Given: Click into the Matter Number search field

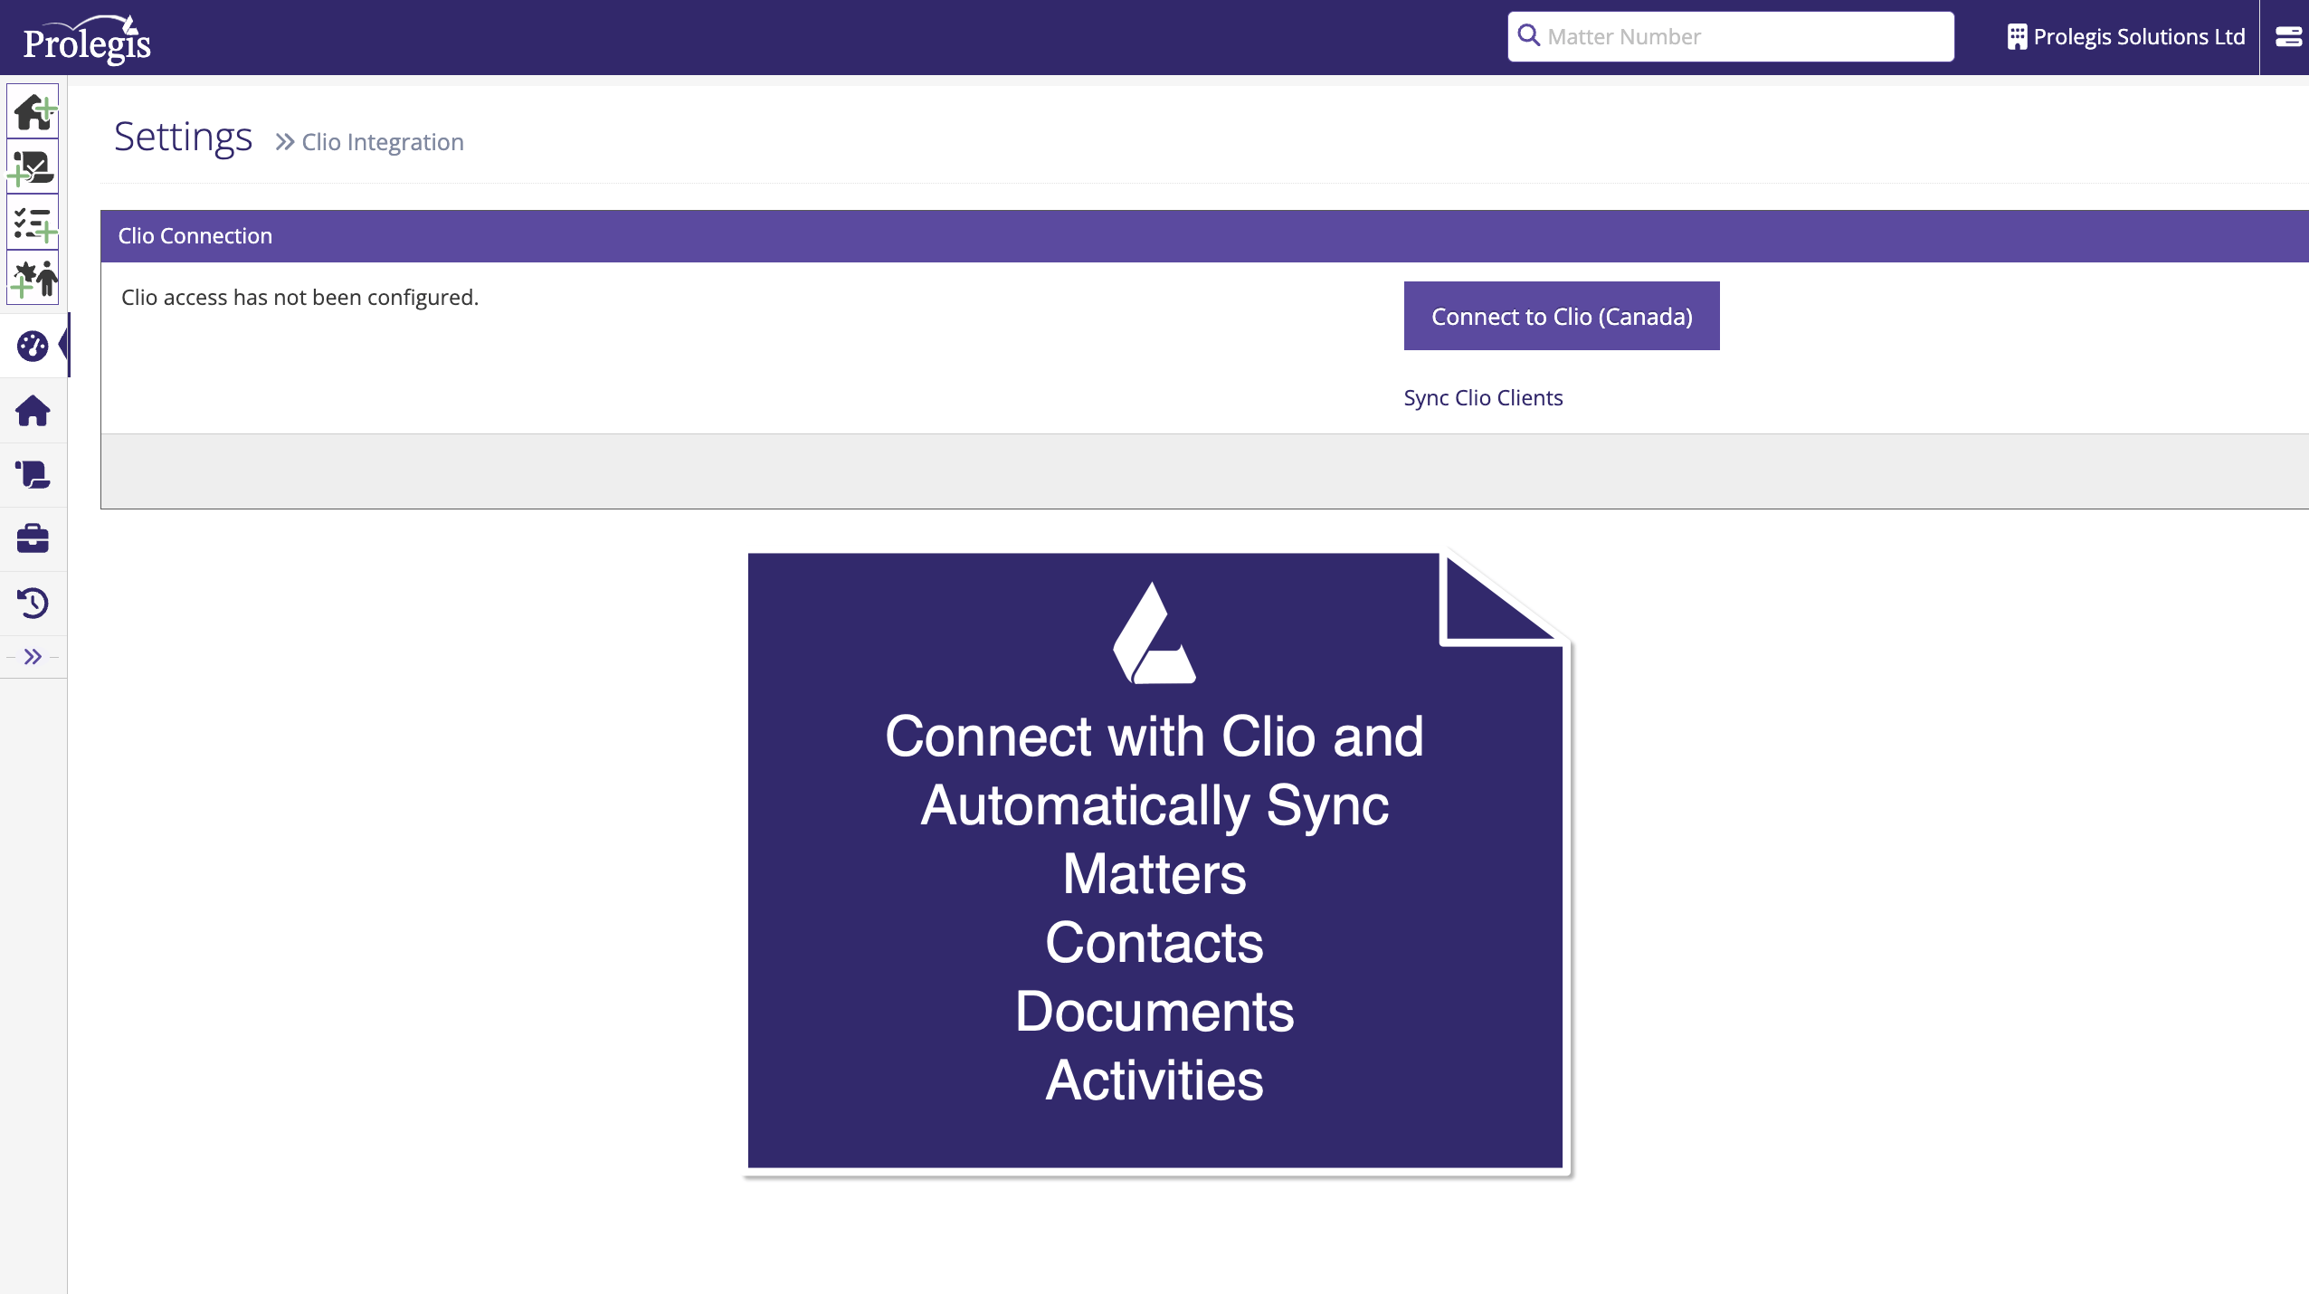Looking at the screenshot, I should click(x=1742, y=37).
